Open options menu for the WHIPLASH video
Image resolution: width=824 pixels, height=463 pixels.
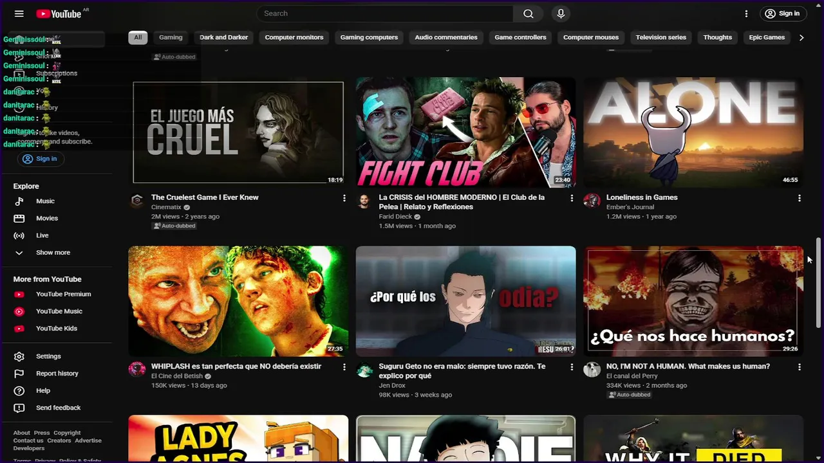(x=344, y=367)
